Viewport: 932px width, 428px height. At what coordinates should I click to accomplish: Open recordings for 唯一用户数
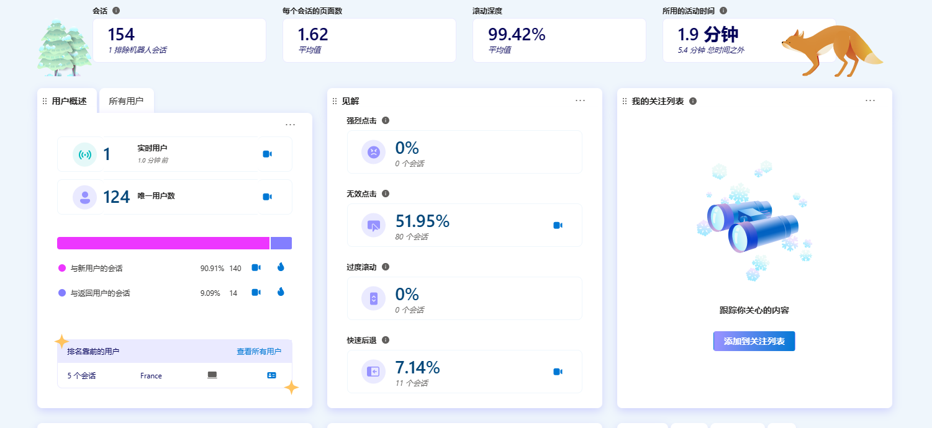[267, 197]
